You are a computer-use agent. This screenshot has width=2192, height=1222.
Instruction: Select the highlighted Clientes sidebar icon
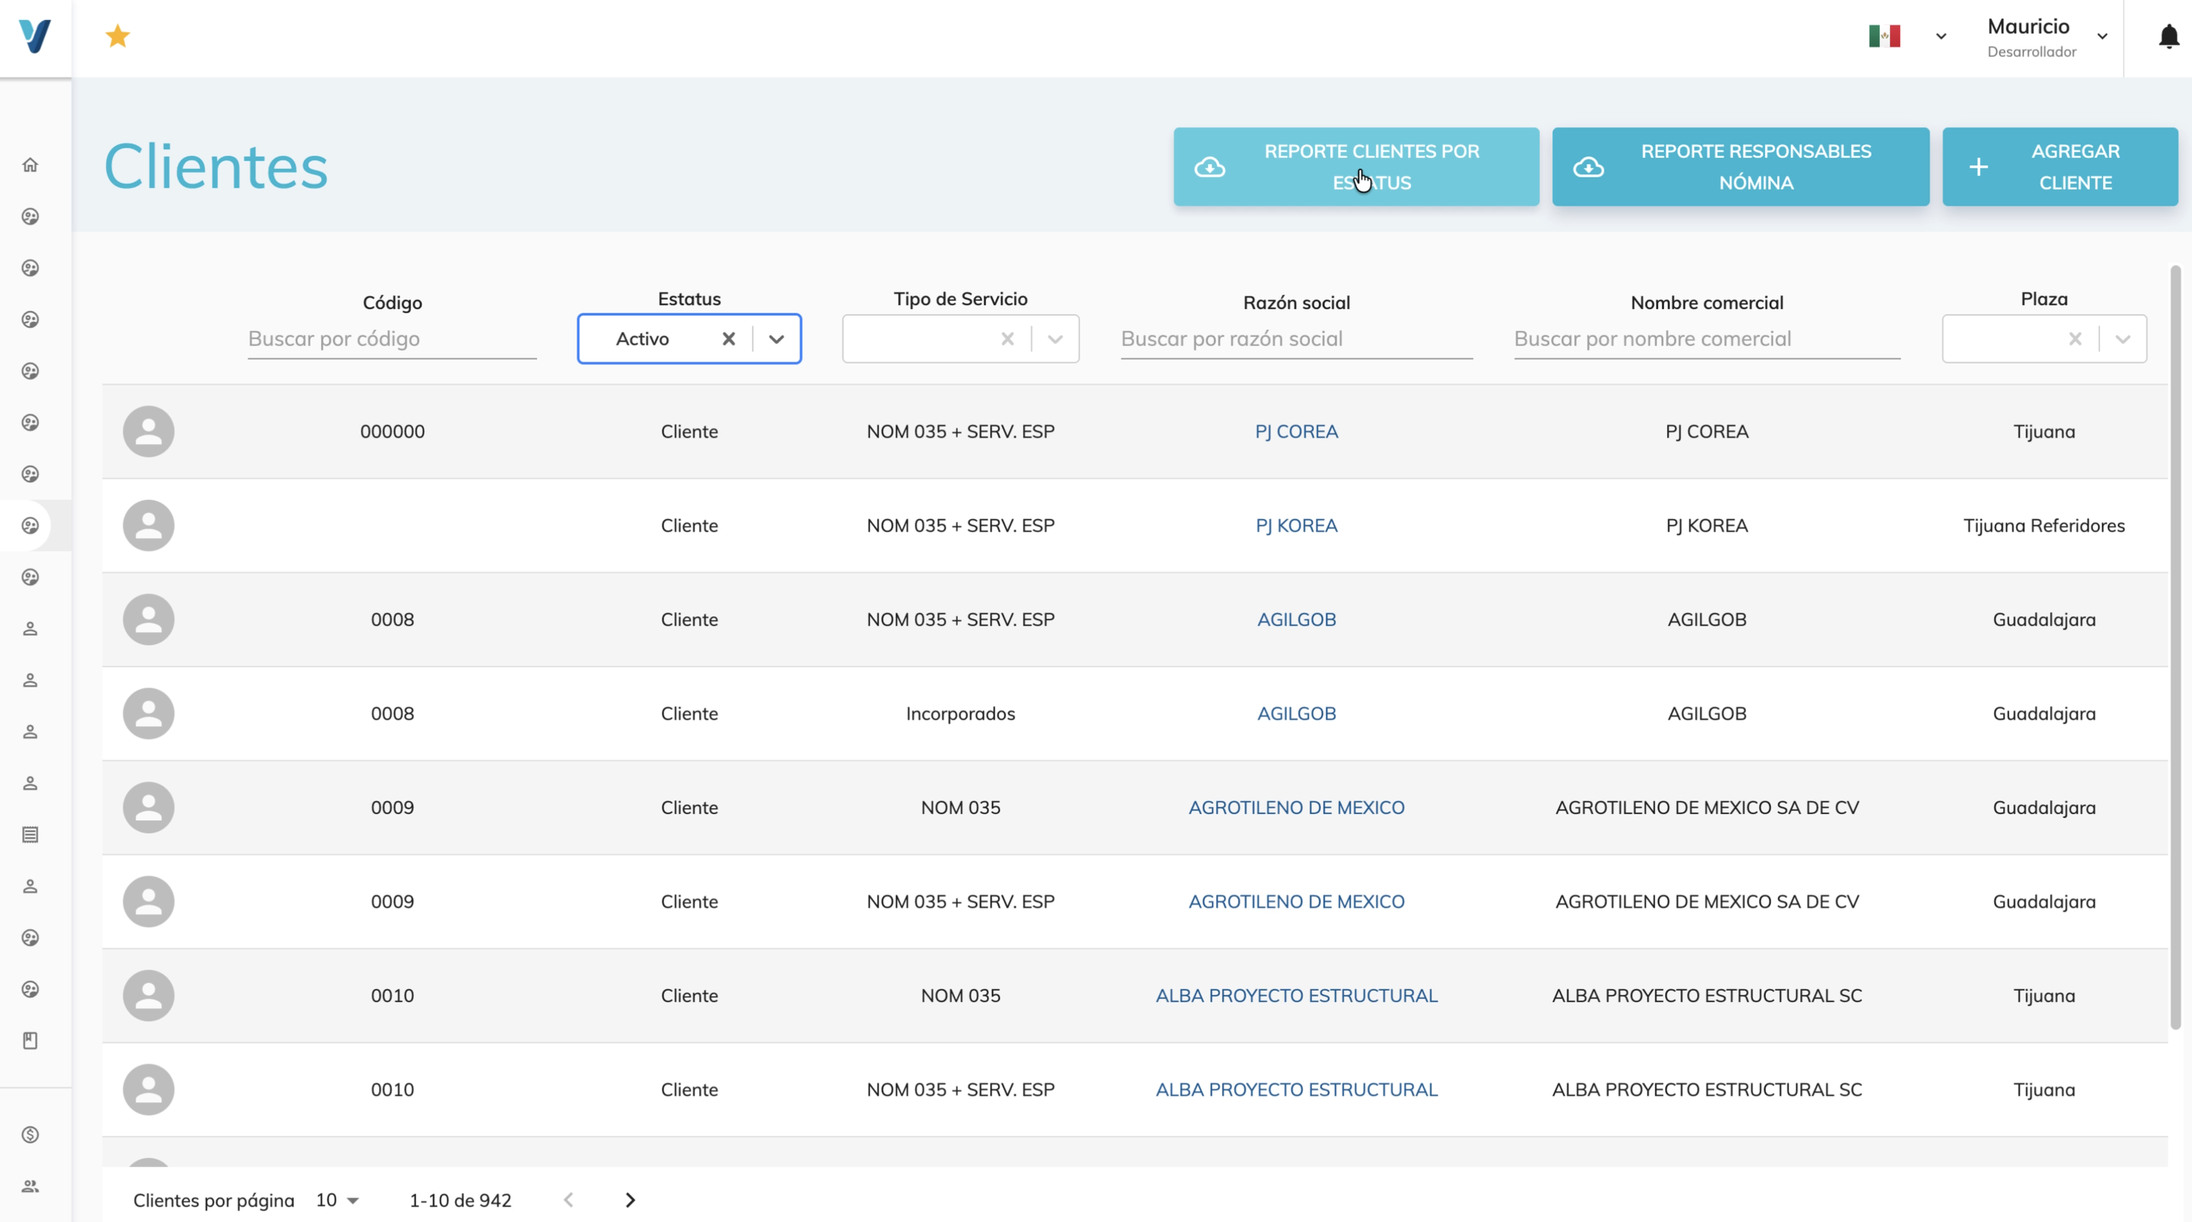[x=31, y=525]
